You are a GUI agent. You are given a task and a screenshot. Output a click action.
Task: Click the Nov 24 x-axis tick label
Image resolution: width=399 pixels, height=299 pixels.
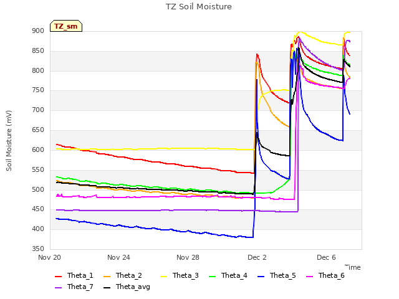[x=118, y=257]
